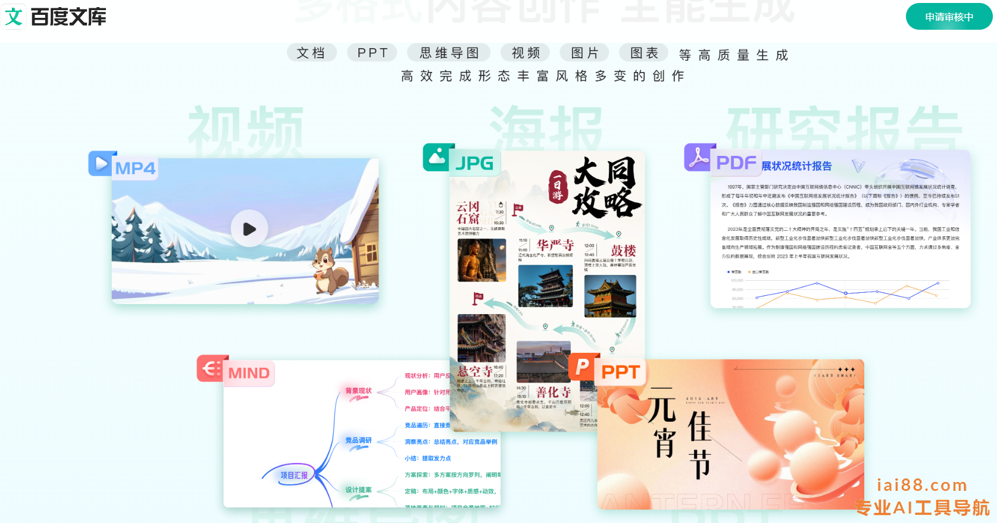The width and height of the screenshot is (997, 523).
Task: Click the 云冈石窟 heading on poster
Action: 468,212
